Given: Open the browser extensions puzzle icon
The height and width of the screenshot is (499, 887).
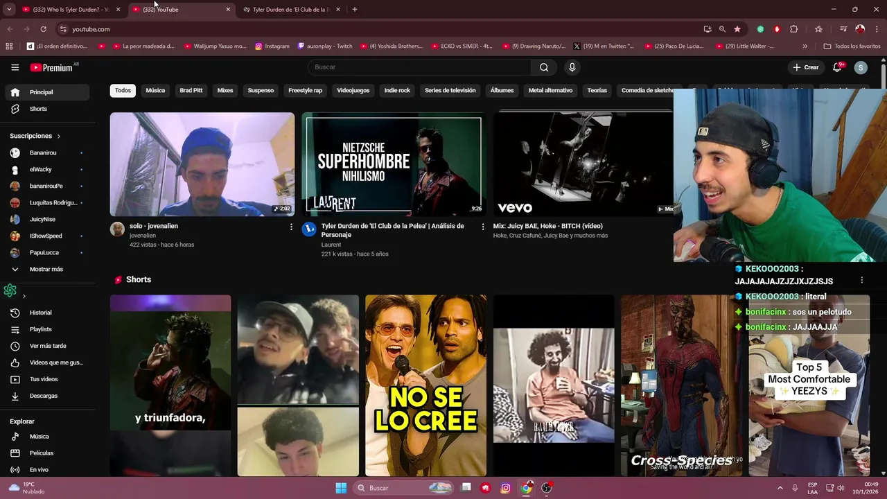Looking at the screenshot, I should 794,29.
